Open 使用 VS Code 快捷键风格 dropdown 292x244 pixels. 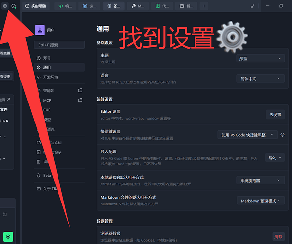[248, 135]
